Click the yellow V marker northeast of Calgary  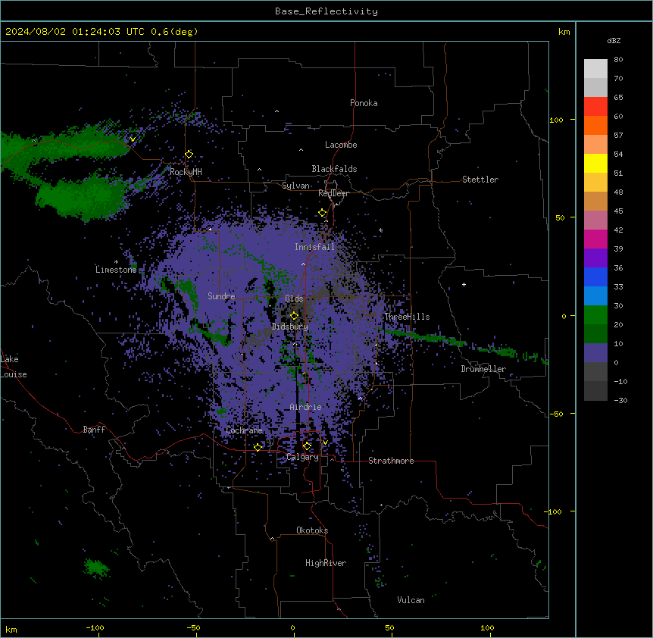click(325, 443)
